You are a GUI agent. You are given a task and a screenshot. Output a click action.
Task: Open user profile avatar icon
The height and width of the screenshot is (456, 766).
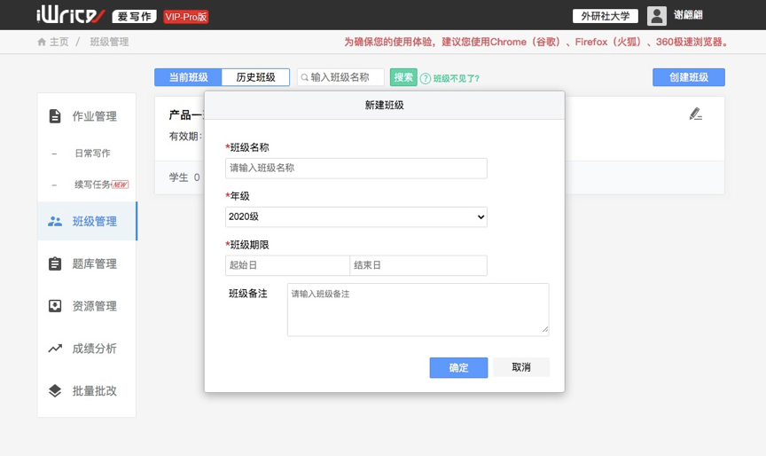point(656,15)
